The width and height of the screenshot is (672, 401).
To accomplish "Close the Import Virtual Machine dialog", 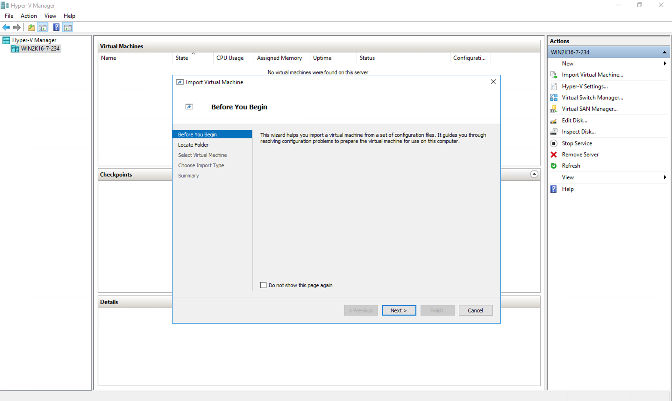I will tap(493, 82).
